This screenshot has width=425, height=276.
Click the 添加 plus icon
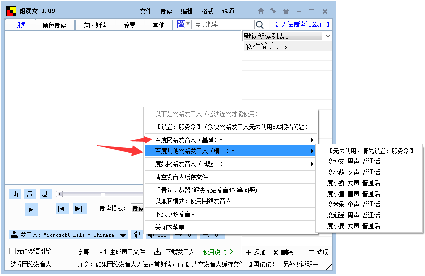249,252
